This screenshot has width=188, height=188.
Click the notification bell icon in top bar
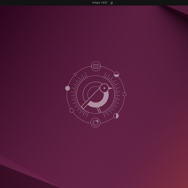(111, 3)
